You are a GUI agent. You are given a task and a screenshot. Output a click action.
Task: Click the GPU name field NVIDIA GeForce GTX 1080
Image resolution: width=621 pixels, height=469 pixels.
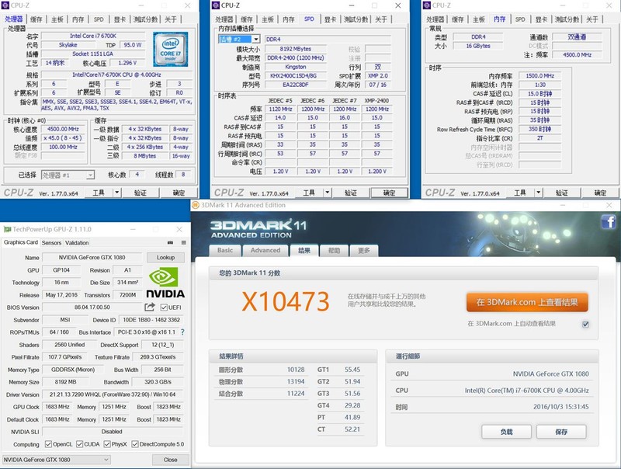(x=92, y=258)
